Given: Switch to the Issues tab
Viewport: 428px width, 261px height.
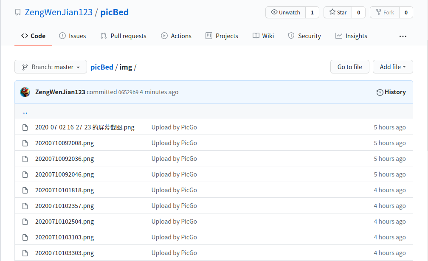Looking at the screenshot, I should (72, 36).
